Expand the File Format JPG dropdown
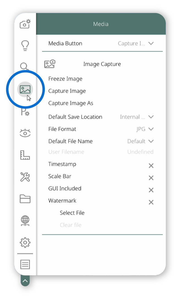Viewport: 180px width, 299px height. point(145,129)
